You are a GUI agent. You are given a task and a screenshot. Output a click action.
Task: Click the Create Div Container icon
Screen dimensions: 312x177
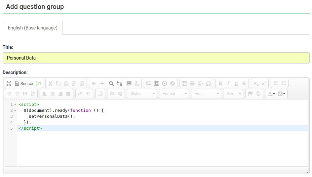[x=33, y=94]
